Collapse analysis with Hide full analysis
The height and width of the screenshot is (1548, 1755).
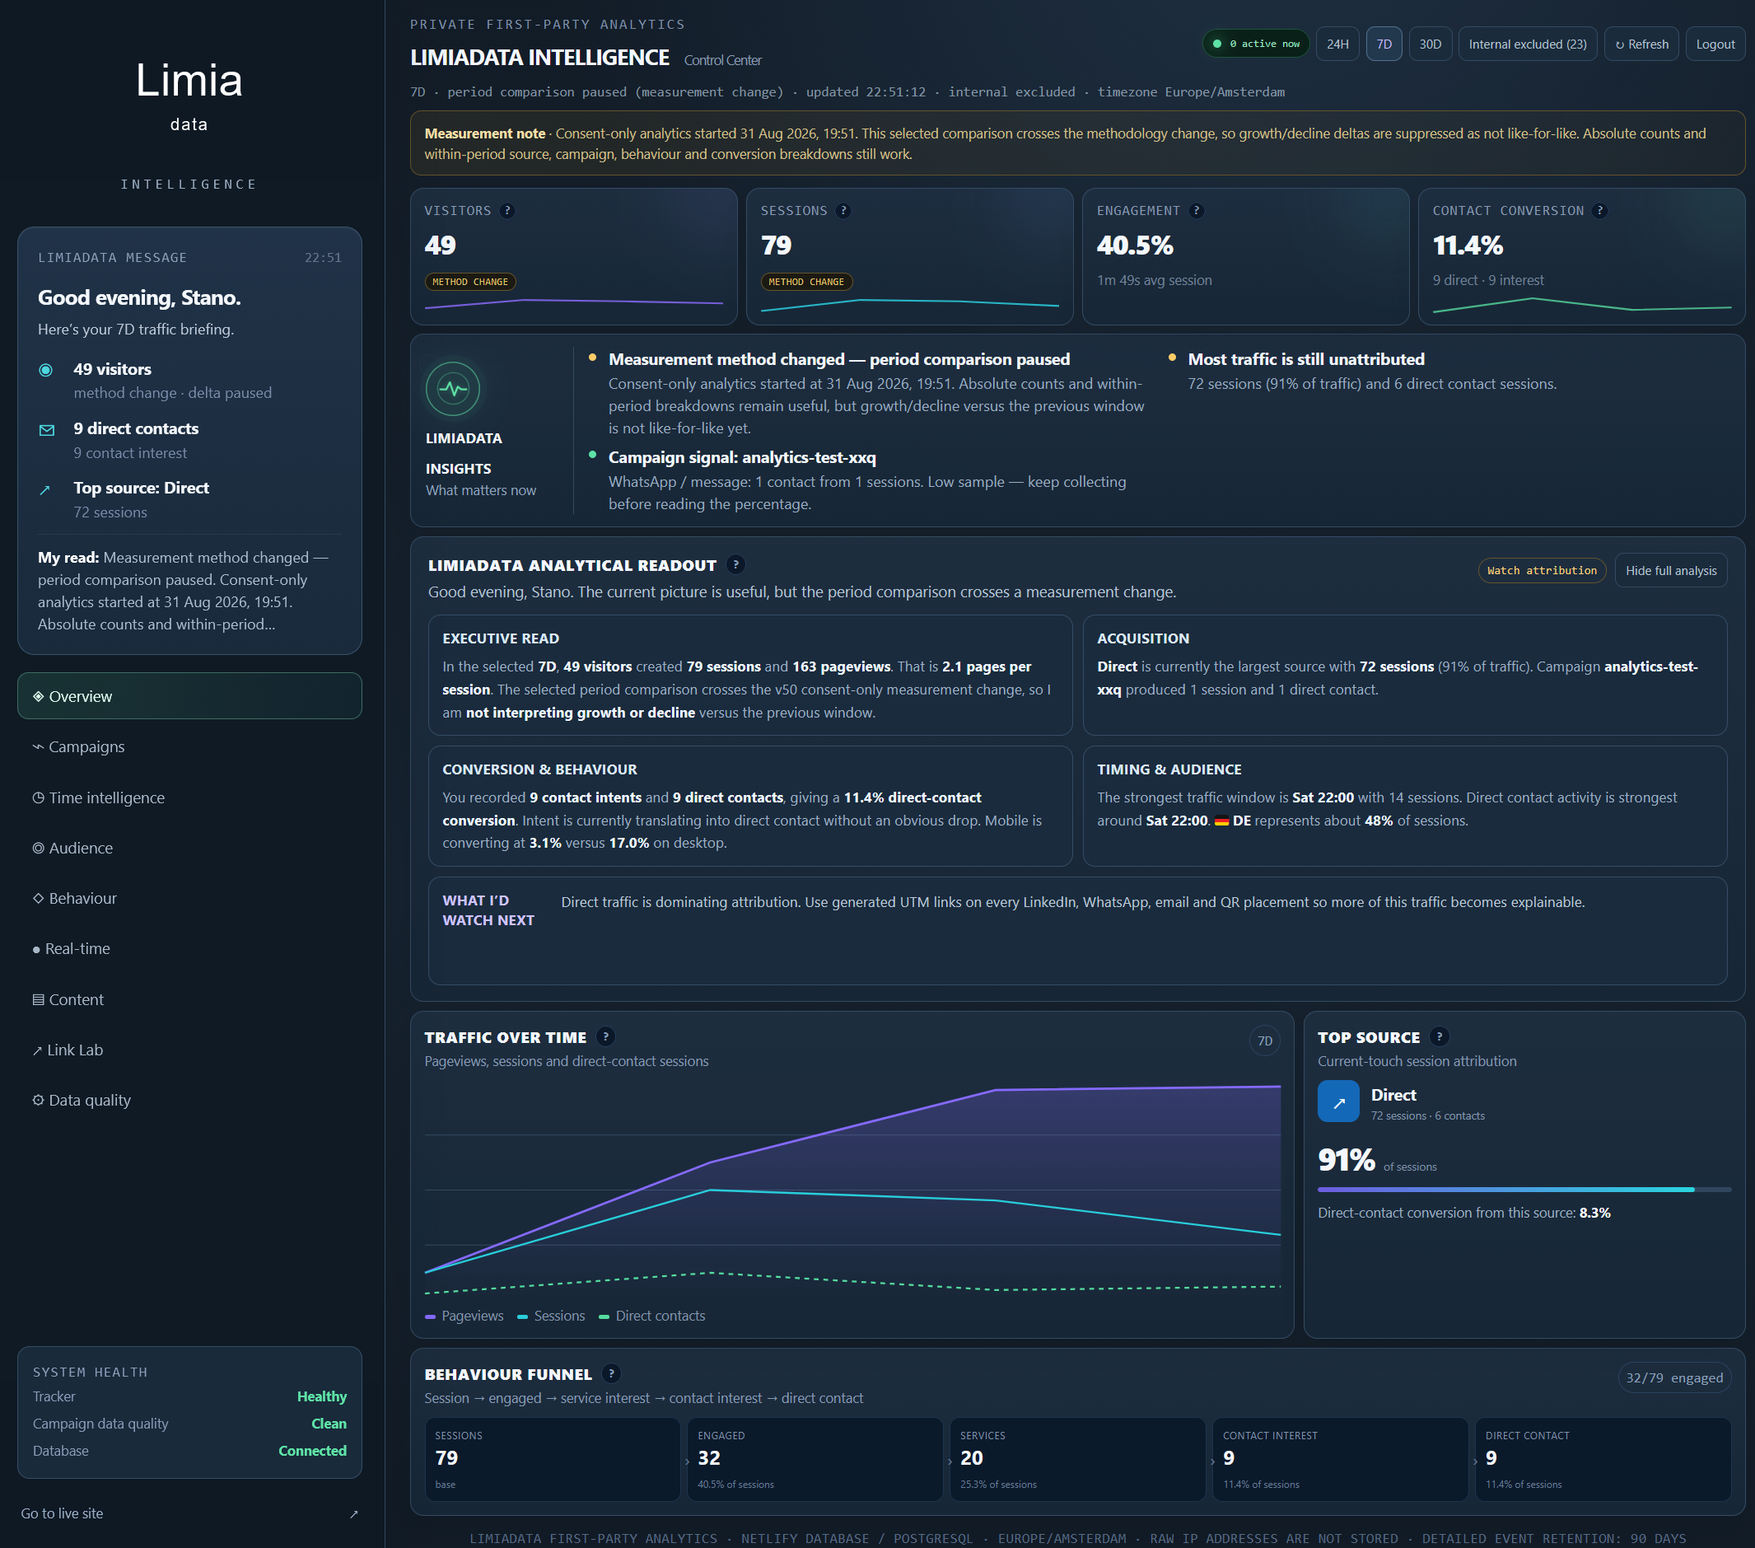coord(1670,570)
